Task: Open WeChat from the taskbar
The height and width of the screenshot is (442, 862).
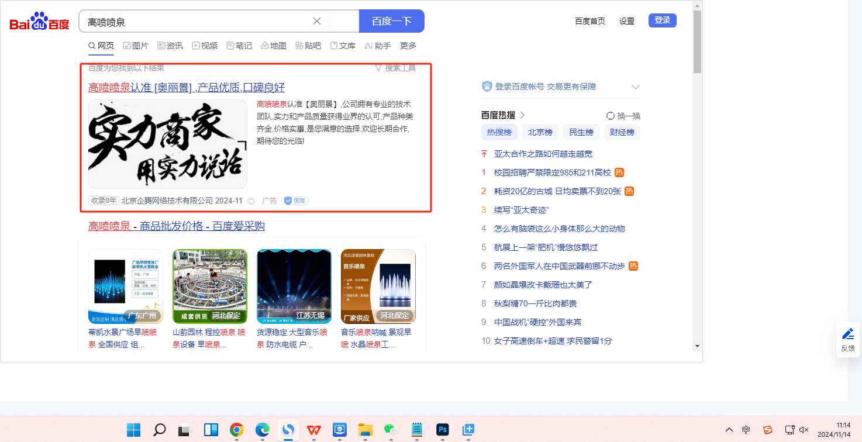Action: [x=391, y=430]
